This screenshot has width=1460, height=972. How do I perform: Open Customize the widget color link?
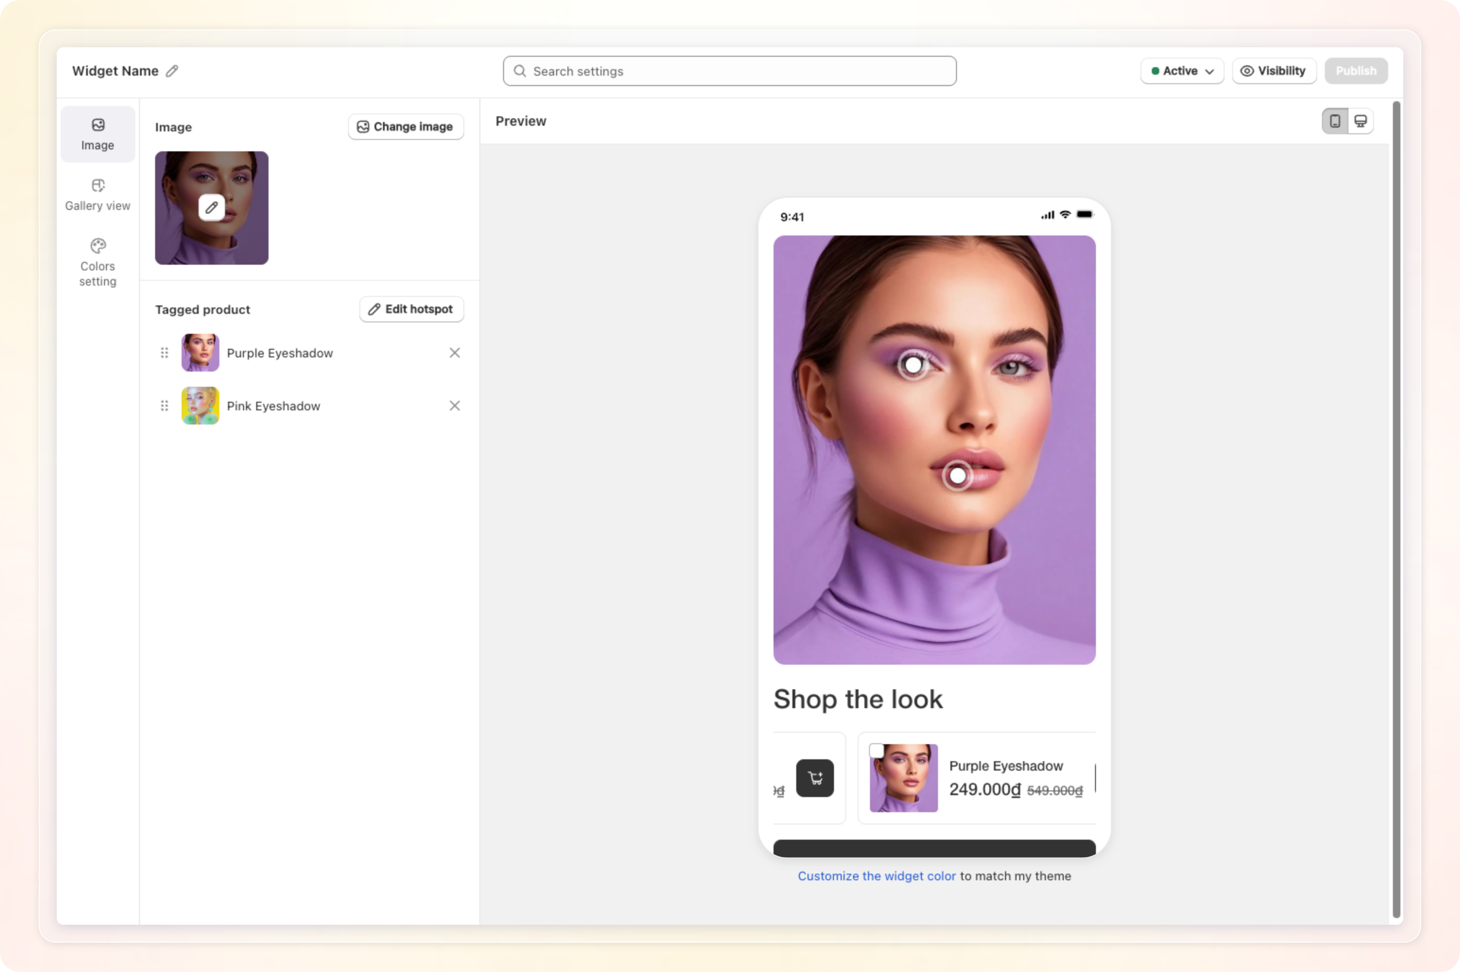(x=877, y=876)
